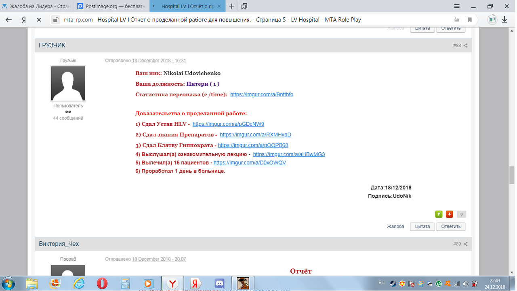Open the game character taskbar icon

click(x=243, y=284)
